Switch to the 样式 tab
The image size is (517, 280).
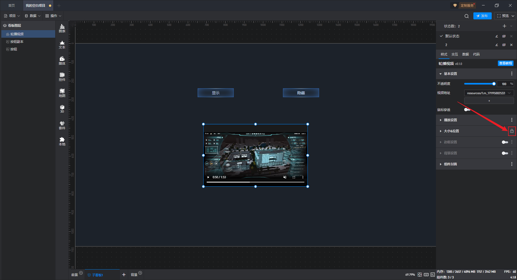[444, 54]
